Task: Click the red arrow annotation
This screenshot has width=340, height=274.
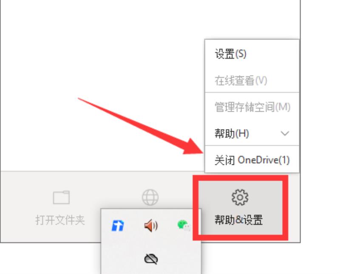Action: [x=141, y=126]
